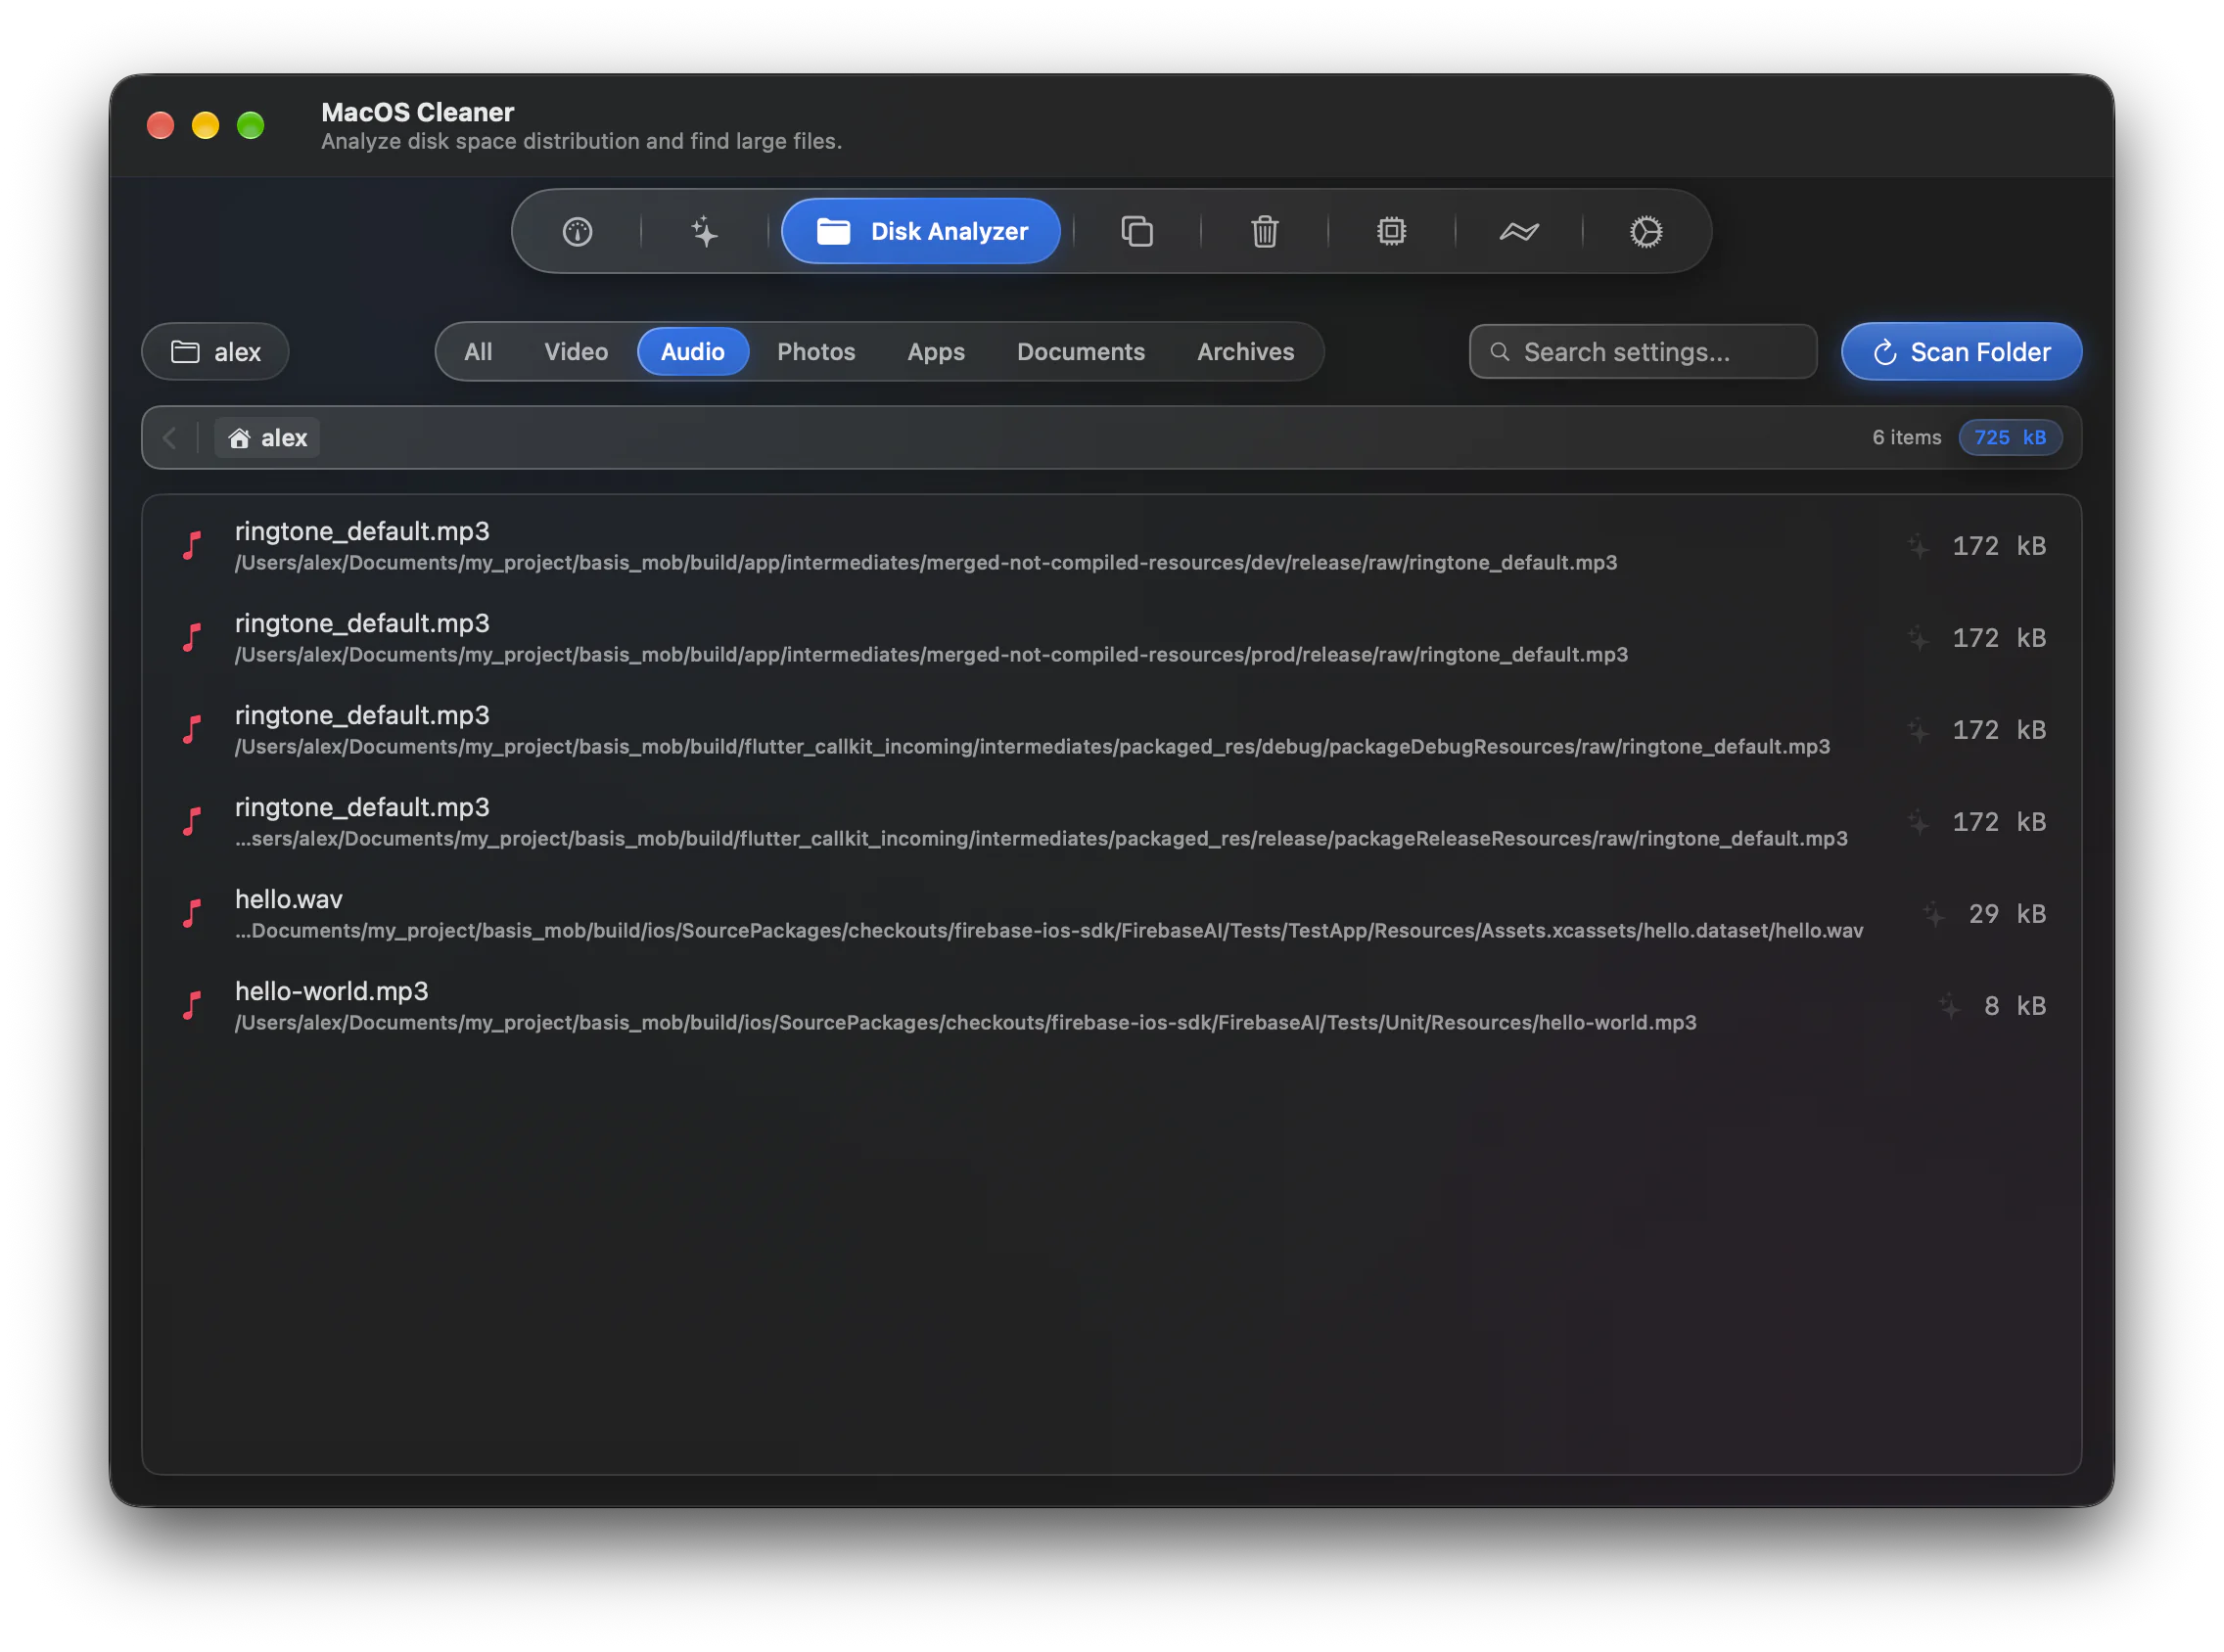This screenshot has height=1652, width=2224.
Task: Open the duplicates overlapping squares icon
Action: [1137, 232]
